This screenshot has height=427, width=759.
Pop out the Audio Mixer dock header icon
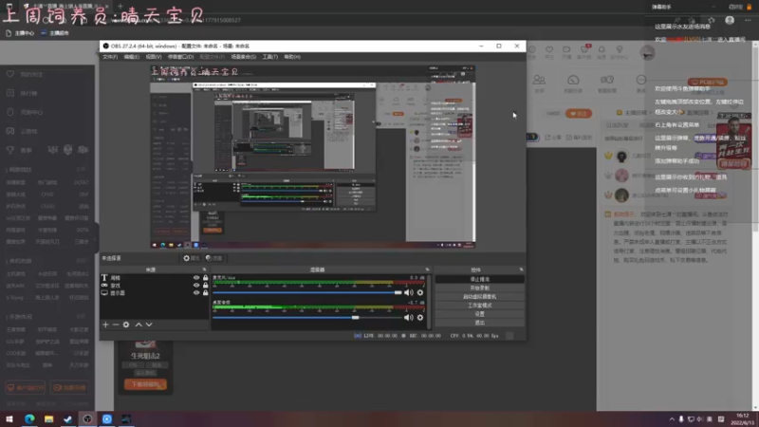click(x=427, y=269)
